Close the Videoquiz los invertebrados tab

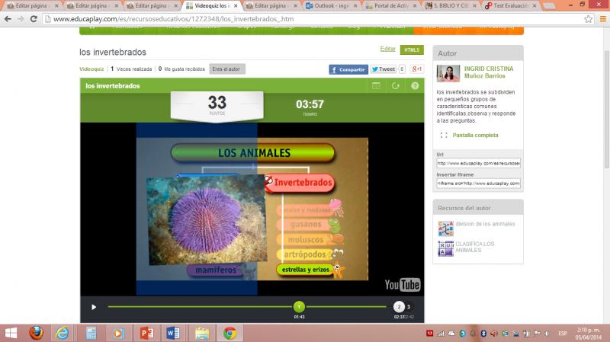236,6
